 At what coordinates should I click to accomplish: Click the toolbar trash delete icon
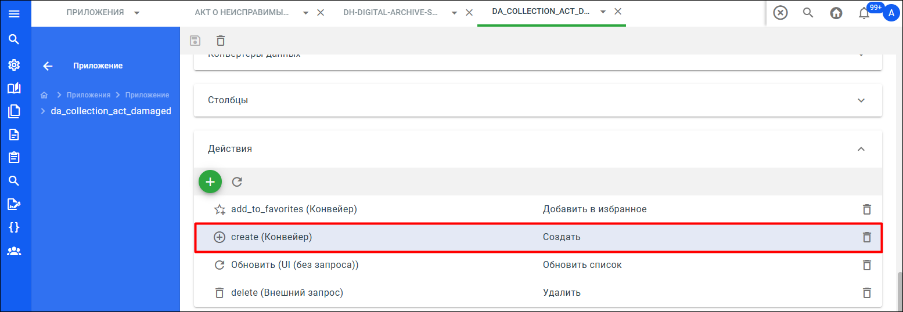[221, 41]
